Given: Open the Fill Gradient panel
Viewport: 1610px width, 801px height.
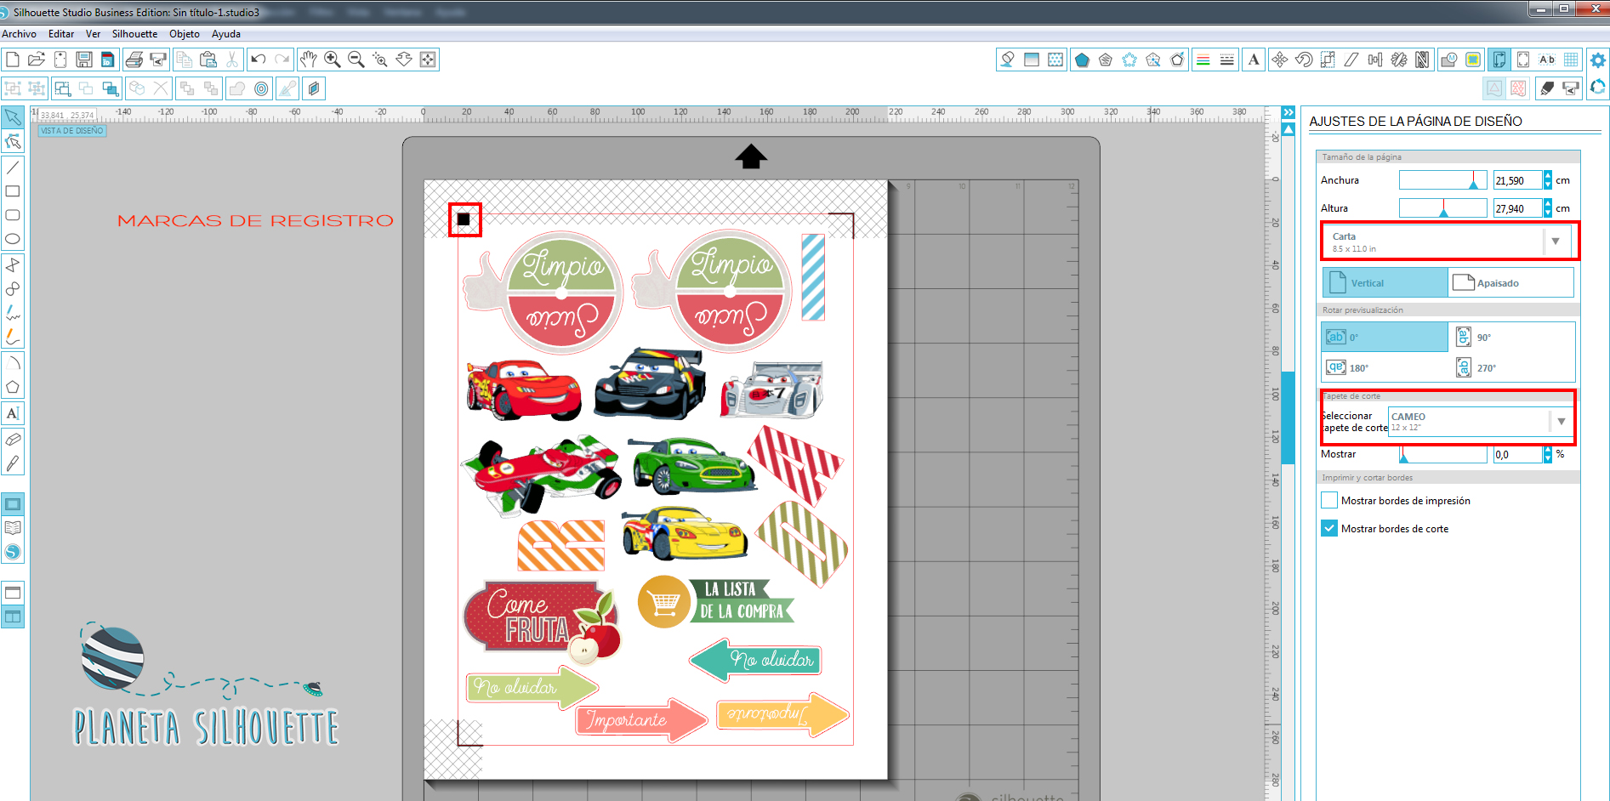Looking at the screenshot, I should coord(1032,60).
